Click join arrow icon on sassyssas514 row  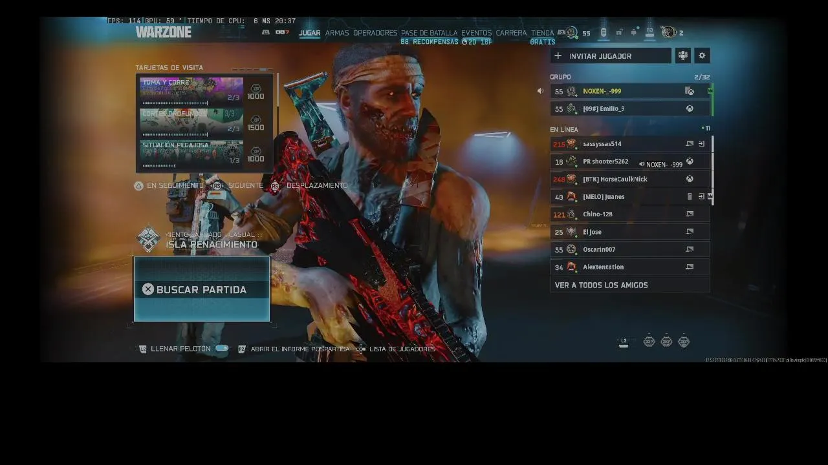click(701, 144)
